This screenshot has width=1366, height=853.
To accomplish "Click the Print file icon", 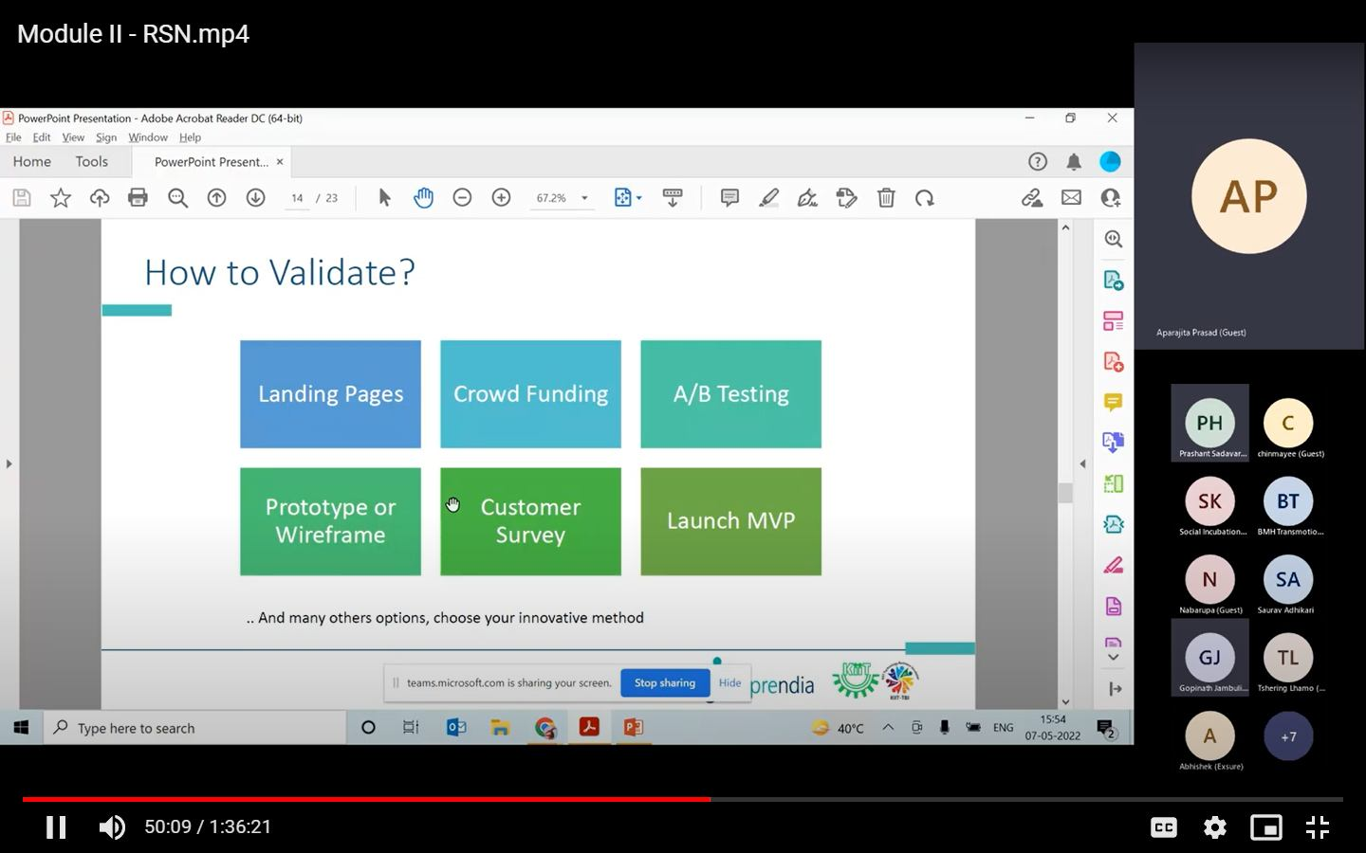I will [x=138, y=197].
